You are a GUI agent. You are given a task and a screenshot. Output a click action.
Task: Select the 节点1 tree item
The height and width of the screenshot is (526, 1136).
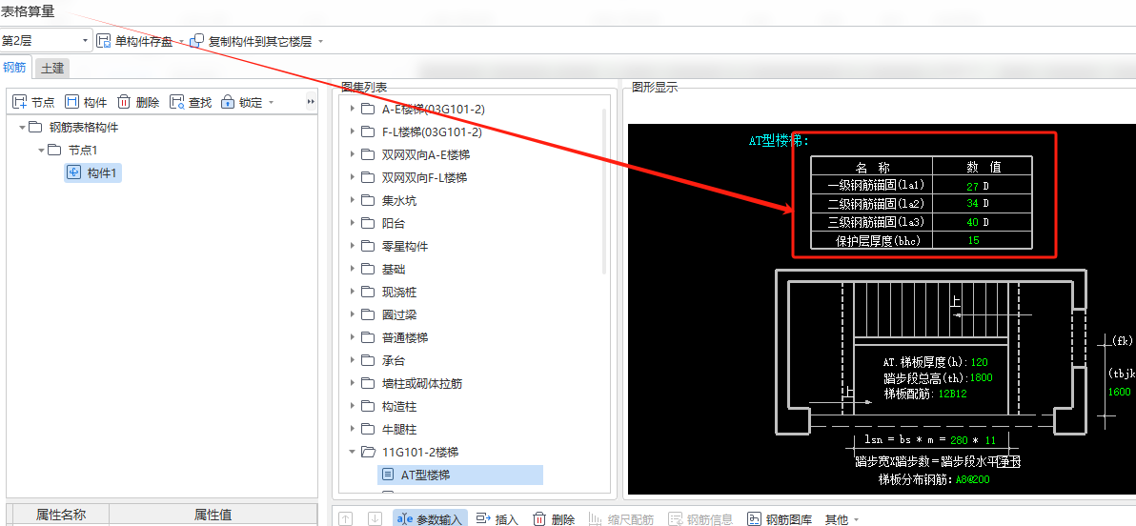pyautogui.click(x=83, y=150)
